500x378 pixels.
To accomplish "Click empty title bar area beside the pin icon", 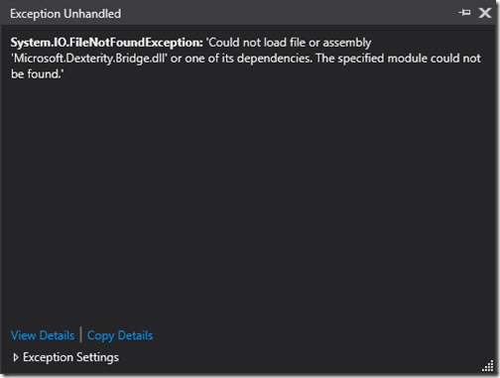I will click(x=288, y=13).
